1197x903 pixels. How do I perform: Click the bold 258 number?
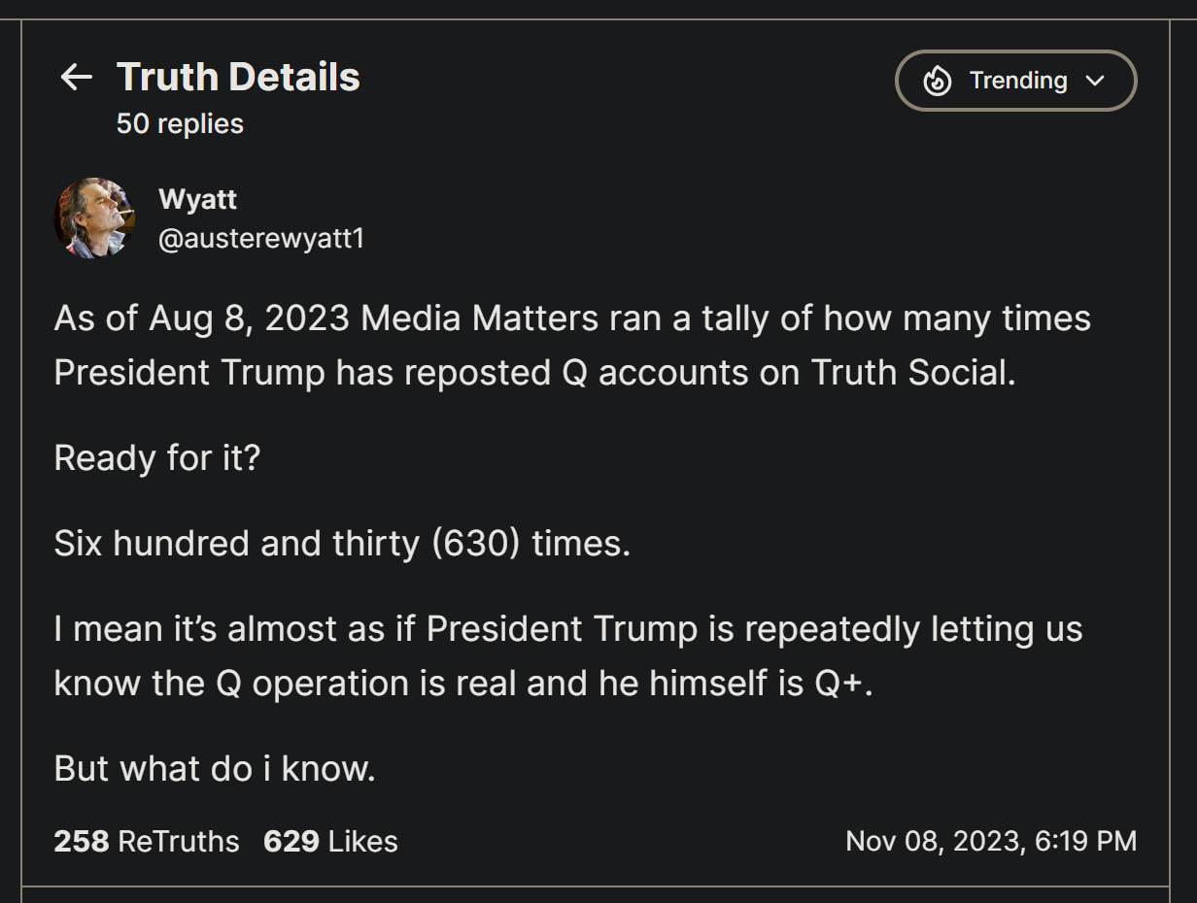click(x=82, y=841)
